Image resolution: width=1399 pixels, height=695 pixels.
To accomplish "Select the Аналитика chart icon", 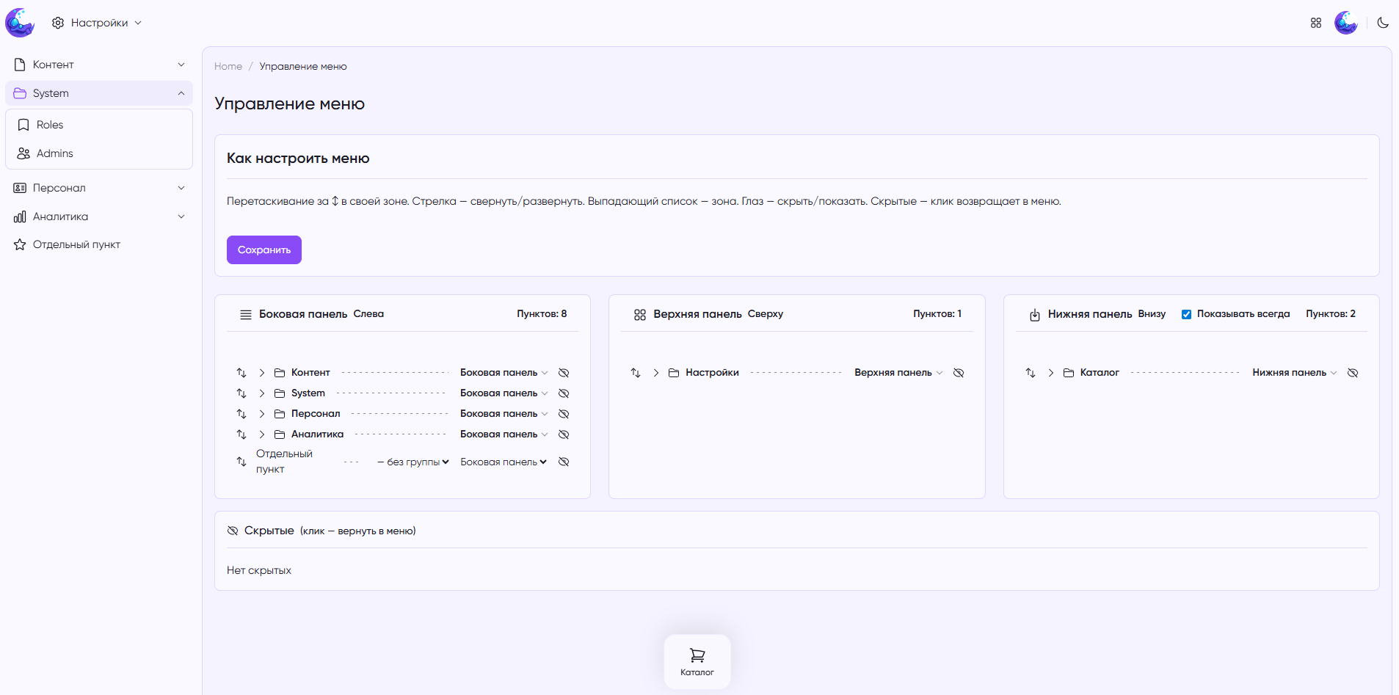I will [19, 216].
